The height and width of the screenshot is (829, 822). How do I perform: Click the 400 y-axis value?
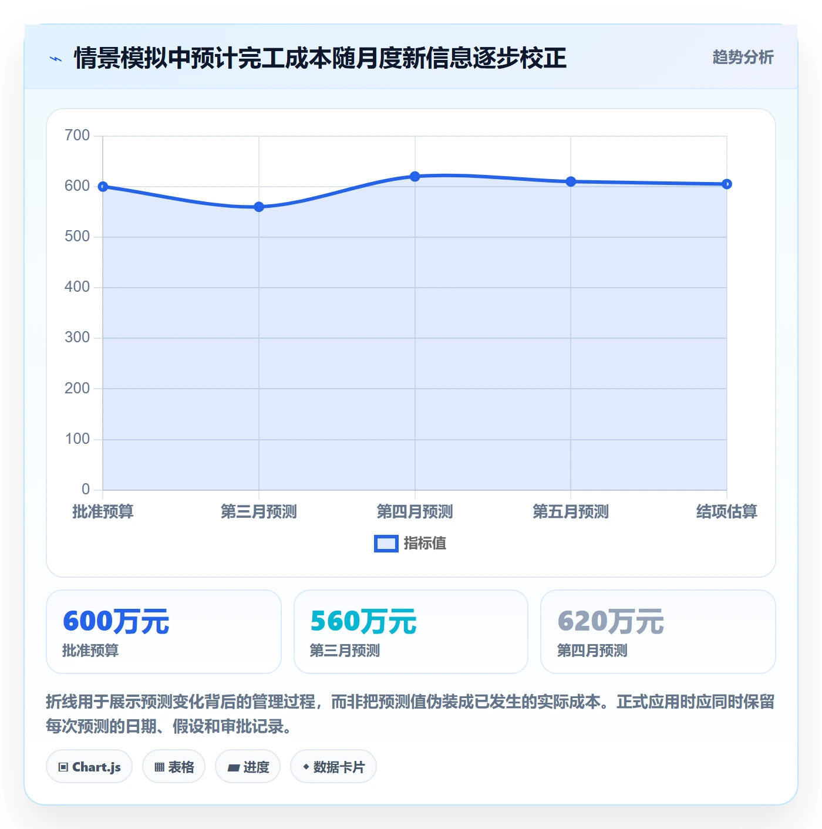77,287
